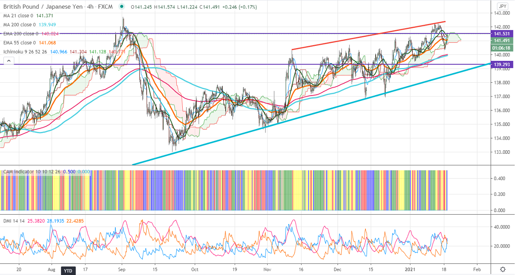Image resolution: width=516 pixels, height=275 pixels.
Task: Click 136.000 on the price scale
Action: tap(501, 111)
